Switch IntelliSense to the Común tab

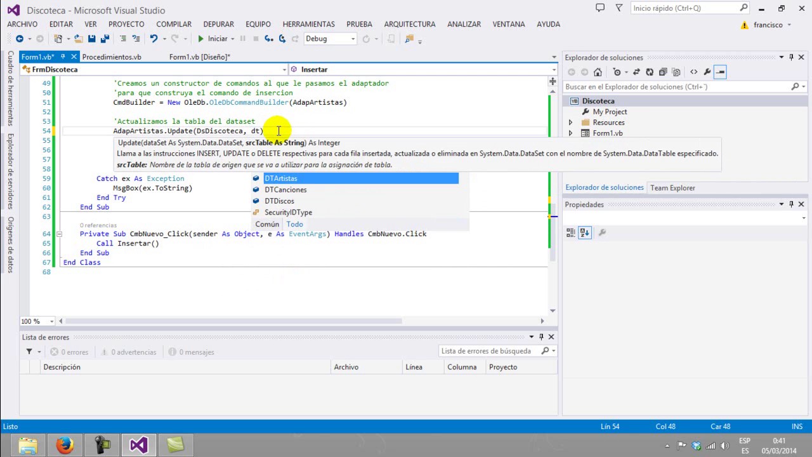[x=267, y=224]
